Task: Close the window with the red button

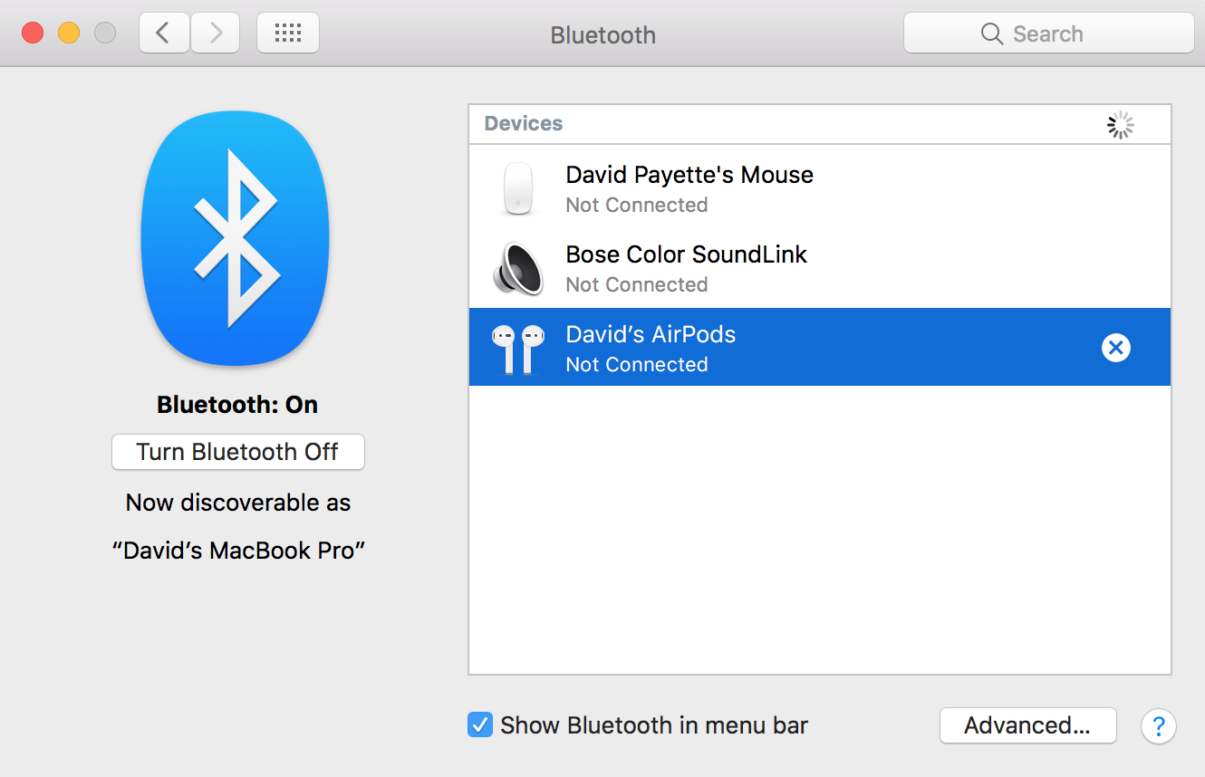Action: point(33,34)
